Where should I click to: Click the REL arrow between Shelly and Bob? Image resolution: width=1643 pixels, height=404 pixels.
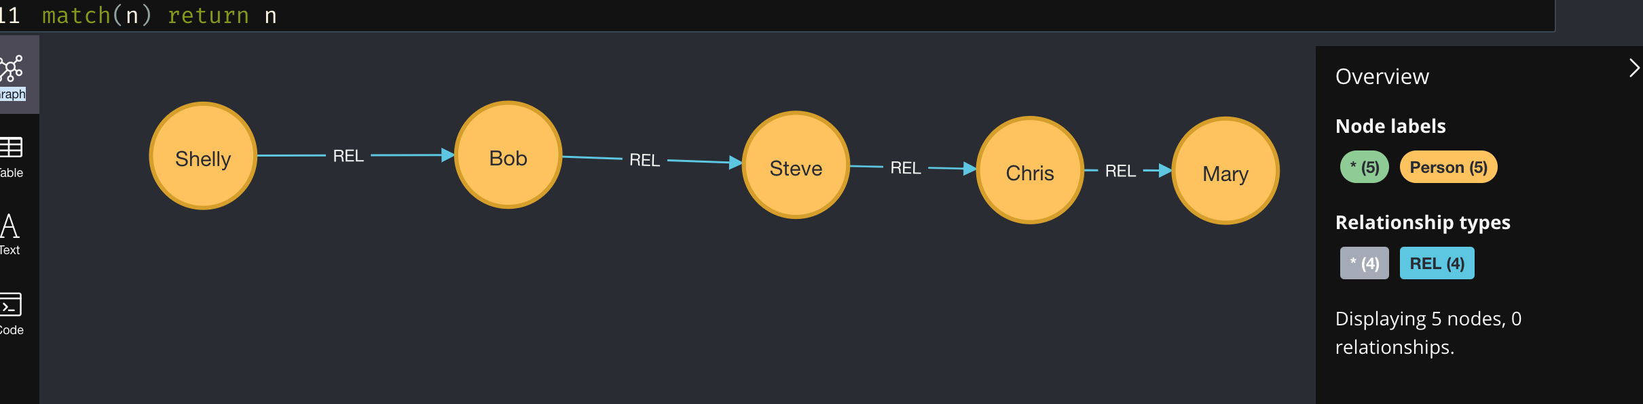pyautogui.click(x=348, y=156)
